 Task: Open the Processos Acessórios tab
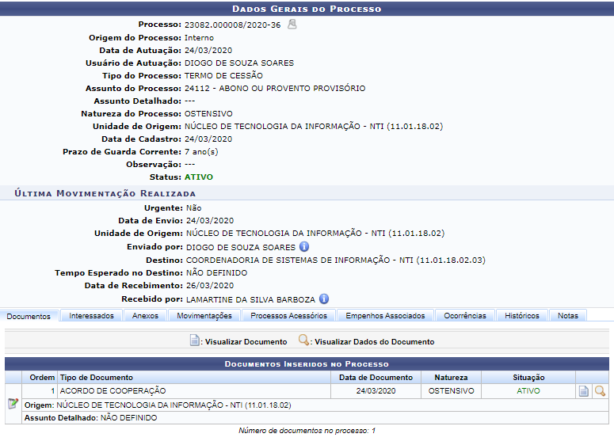coord(288,316)
